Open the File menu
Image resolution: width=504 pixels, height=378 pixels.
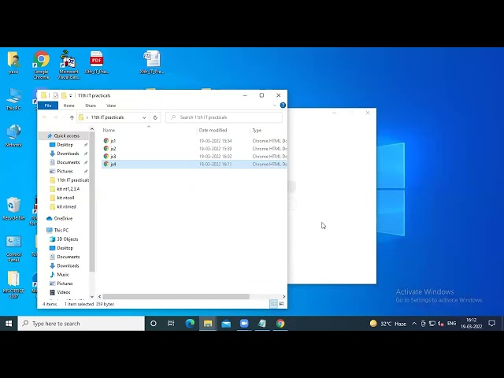[x=48, y=105]
